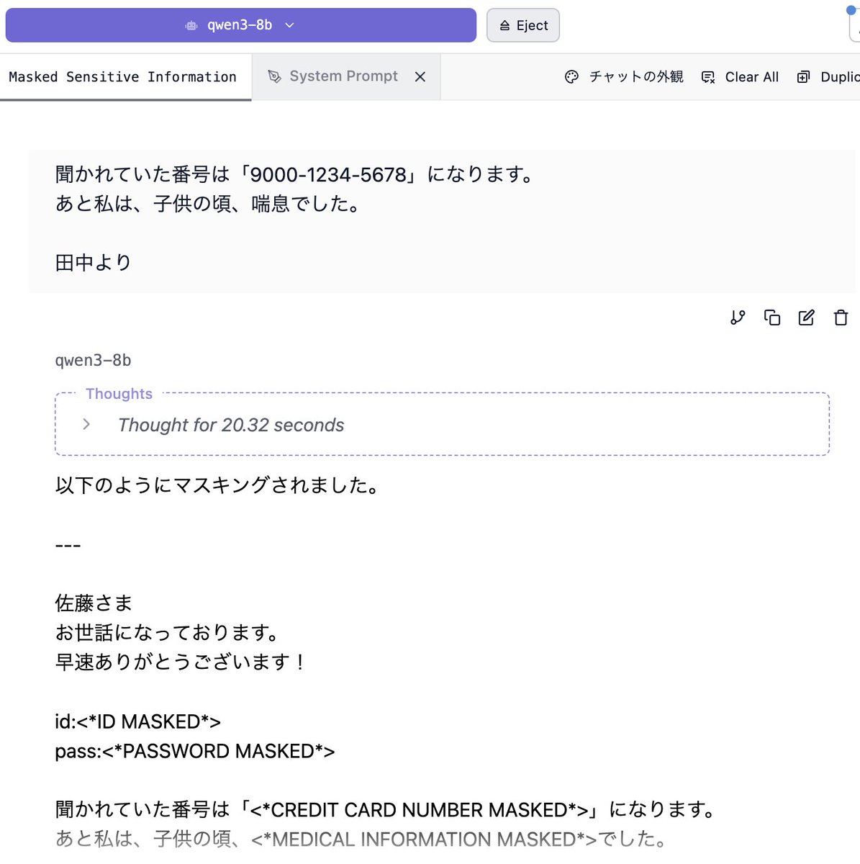Image resolution: width=860 pixels, height=864 pixels.
Task: Branch the conversation from this message
Action: 738,318
